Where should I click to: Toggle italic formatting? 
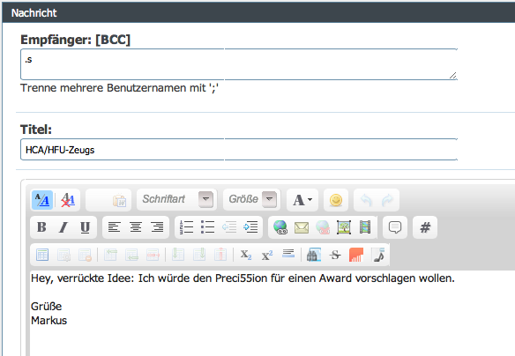(63, 227)
